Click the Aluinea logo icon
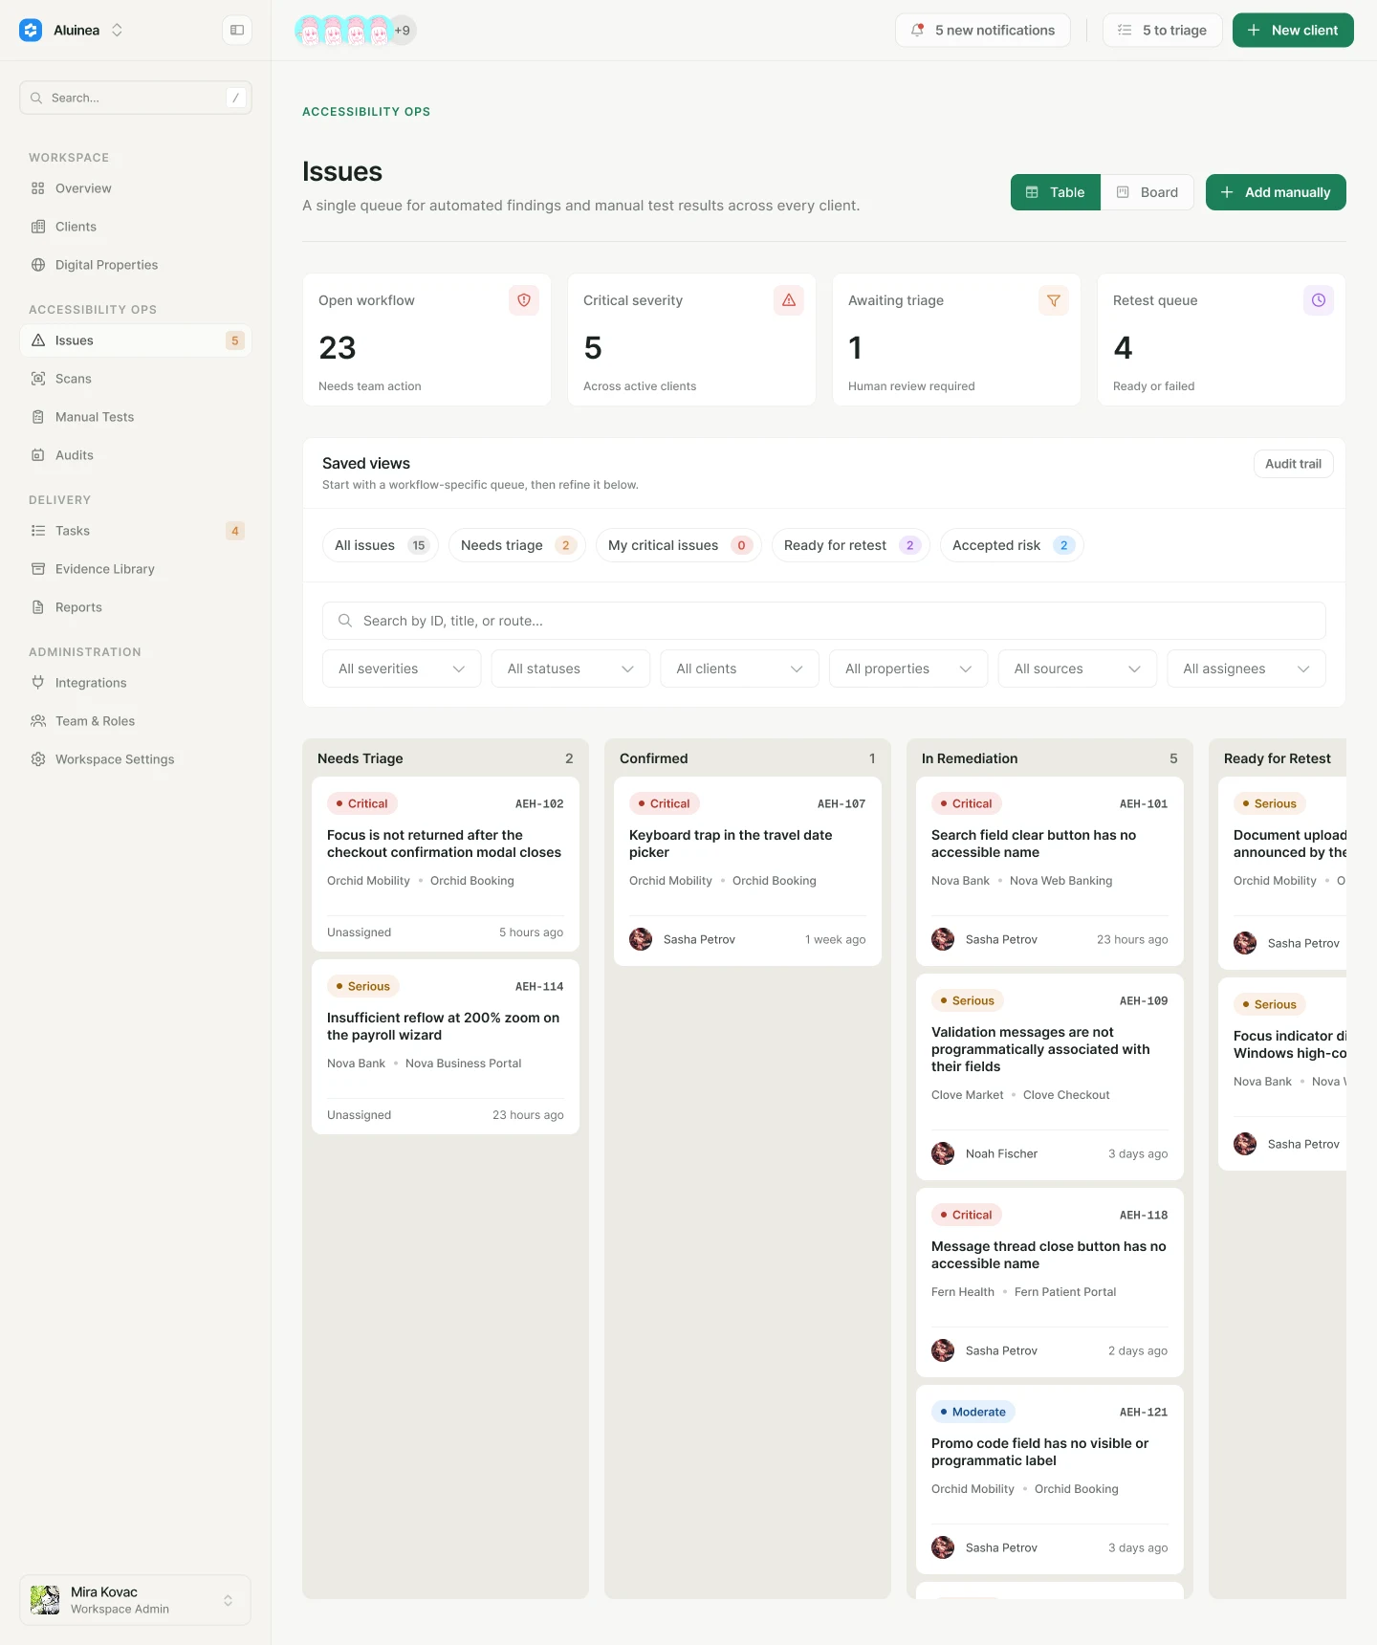Screen dimensions: 1377x1645 point(31,31)
